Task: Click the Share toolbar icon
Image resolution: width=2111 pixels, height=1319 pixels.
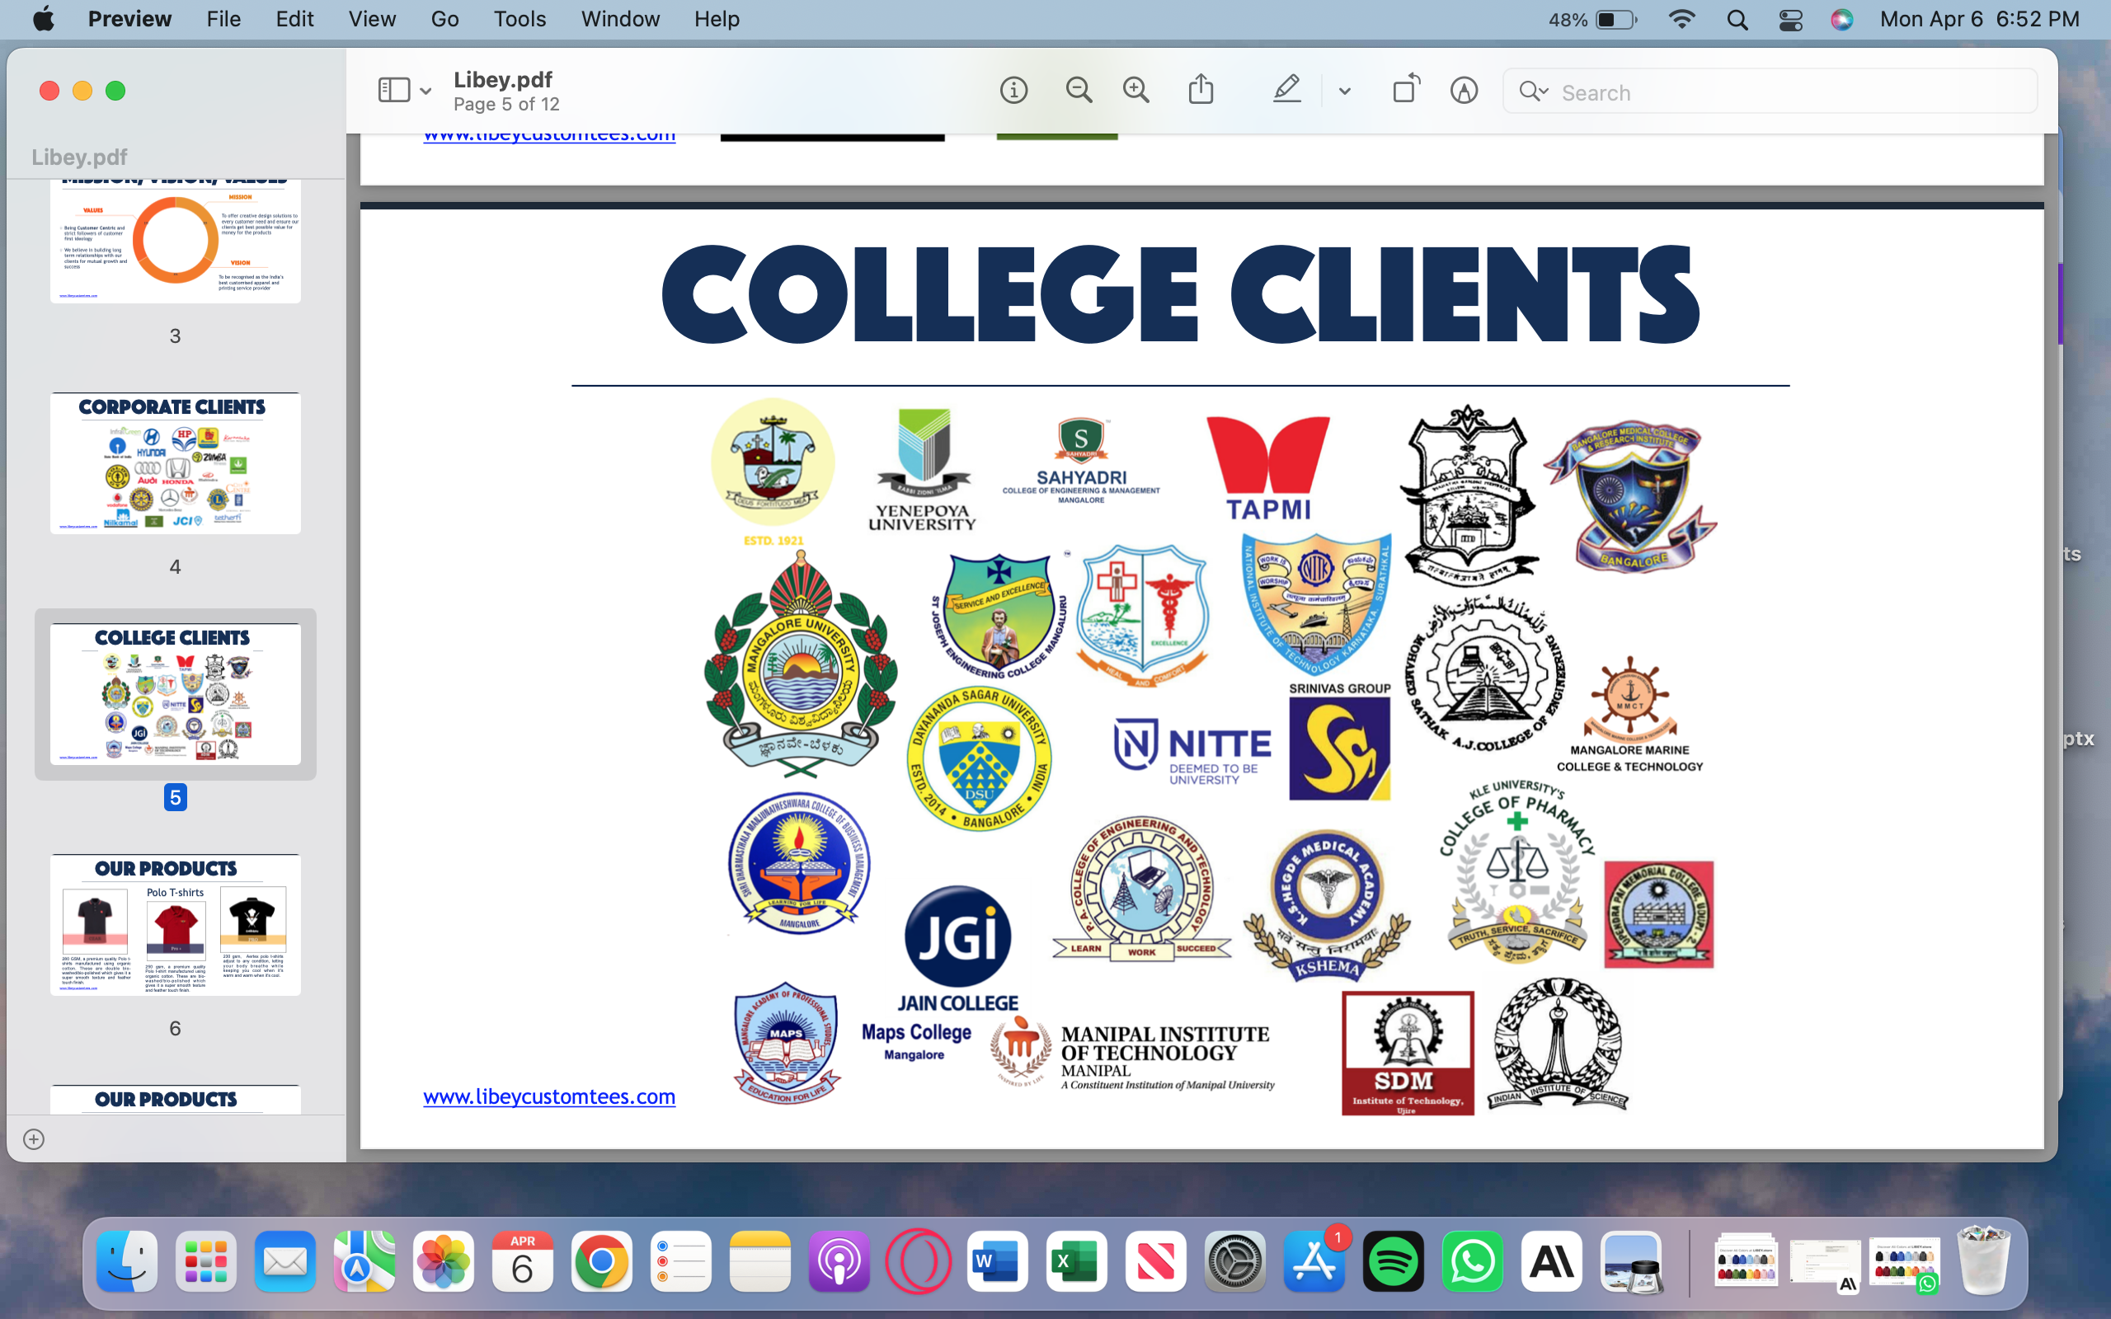Action: point(1201,90)
